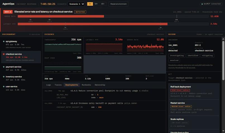Viewport: 225px width, 133px height.
Task: Select api-gateway in environment list
Action: click(21, 44)
